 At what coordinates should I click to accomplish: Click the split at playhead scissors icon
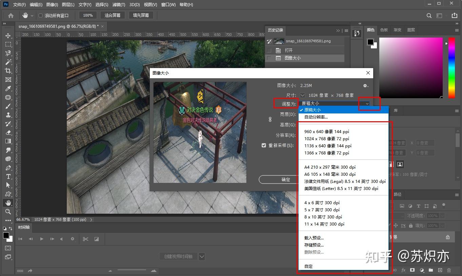point(85,239)
